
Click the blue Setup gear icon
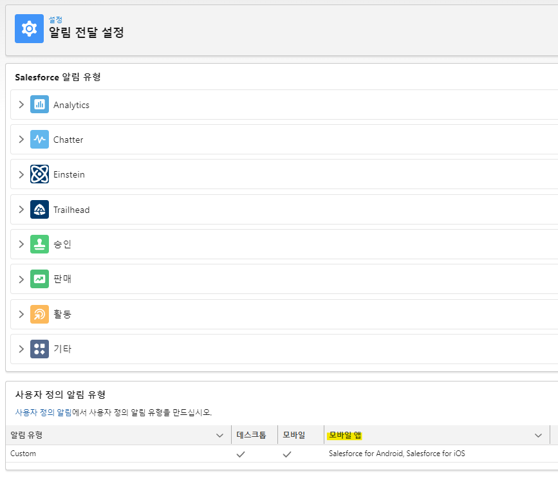29,28
